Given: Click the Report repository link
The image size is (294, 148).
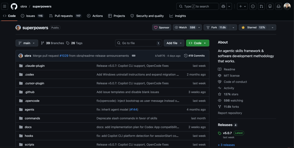Looking at the screenshot, I should point(230,113).
